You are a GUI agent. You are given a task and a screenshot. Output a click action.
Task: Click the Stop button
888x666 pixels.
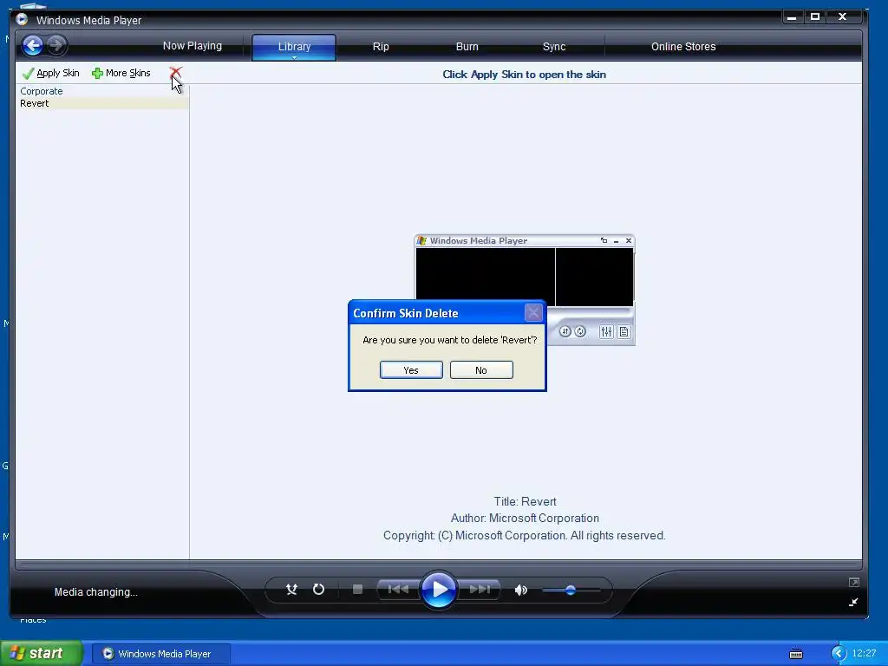(x=357, y=590)
